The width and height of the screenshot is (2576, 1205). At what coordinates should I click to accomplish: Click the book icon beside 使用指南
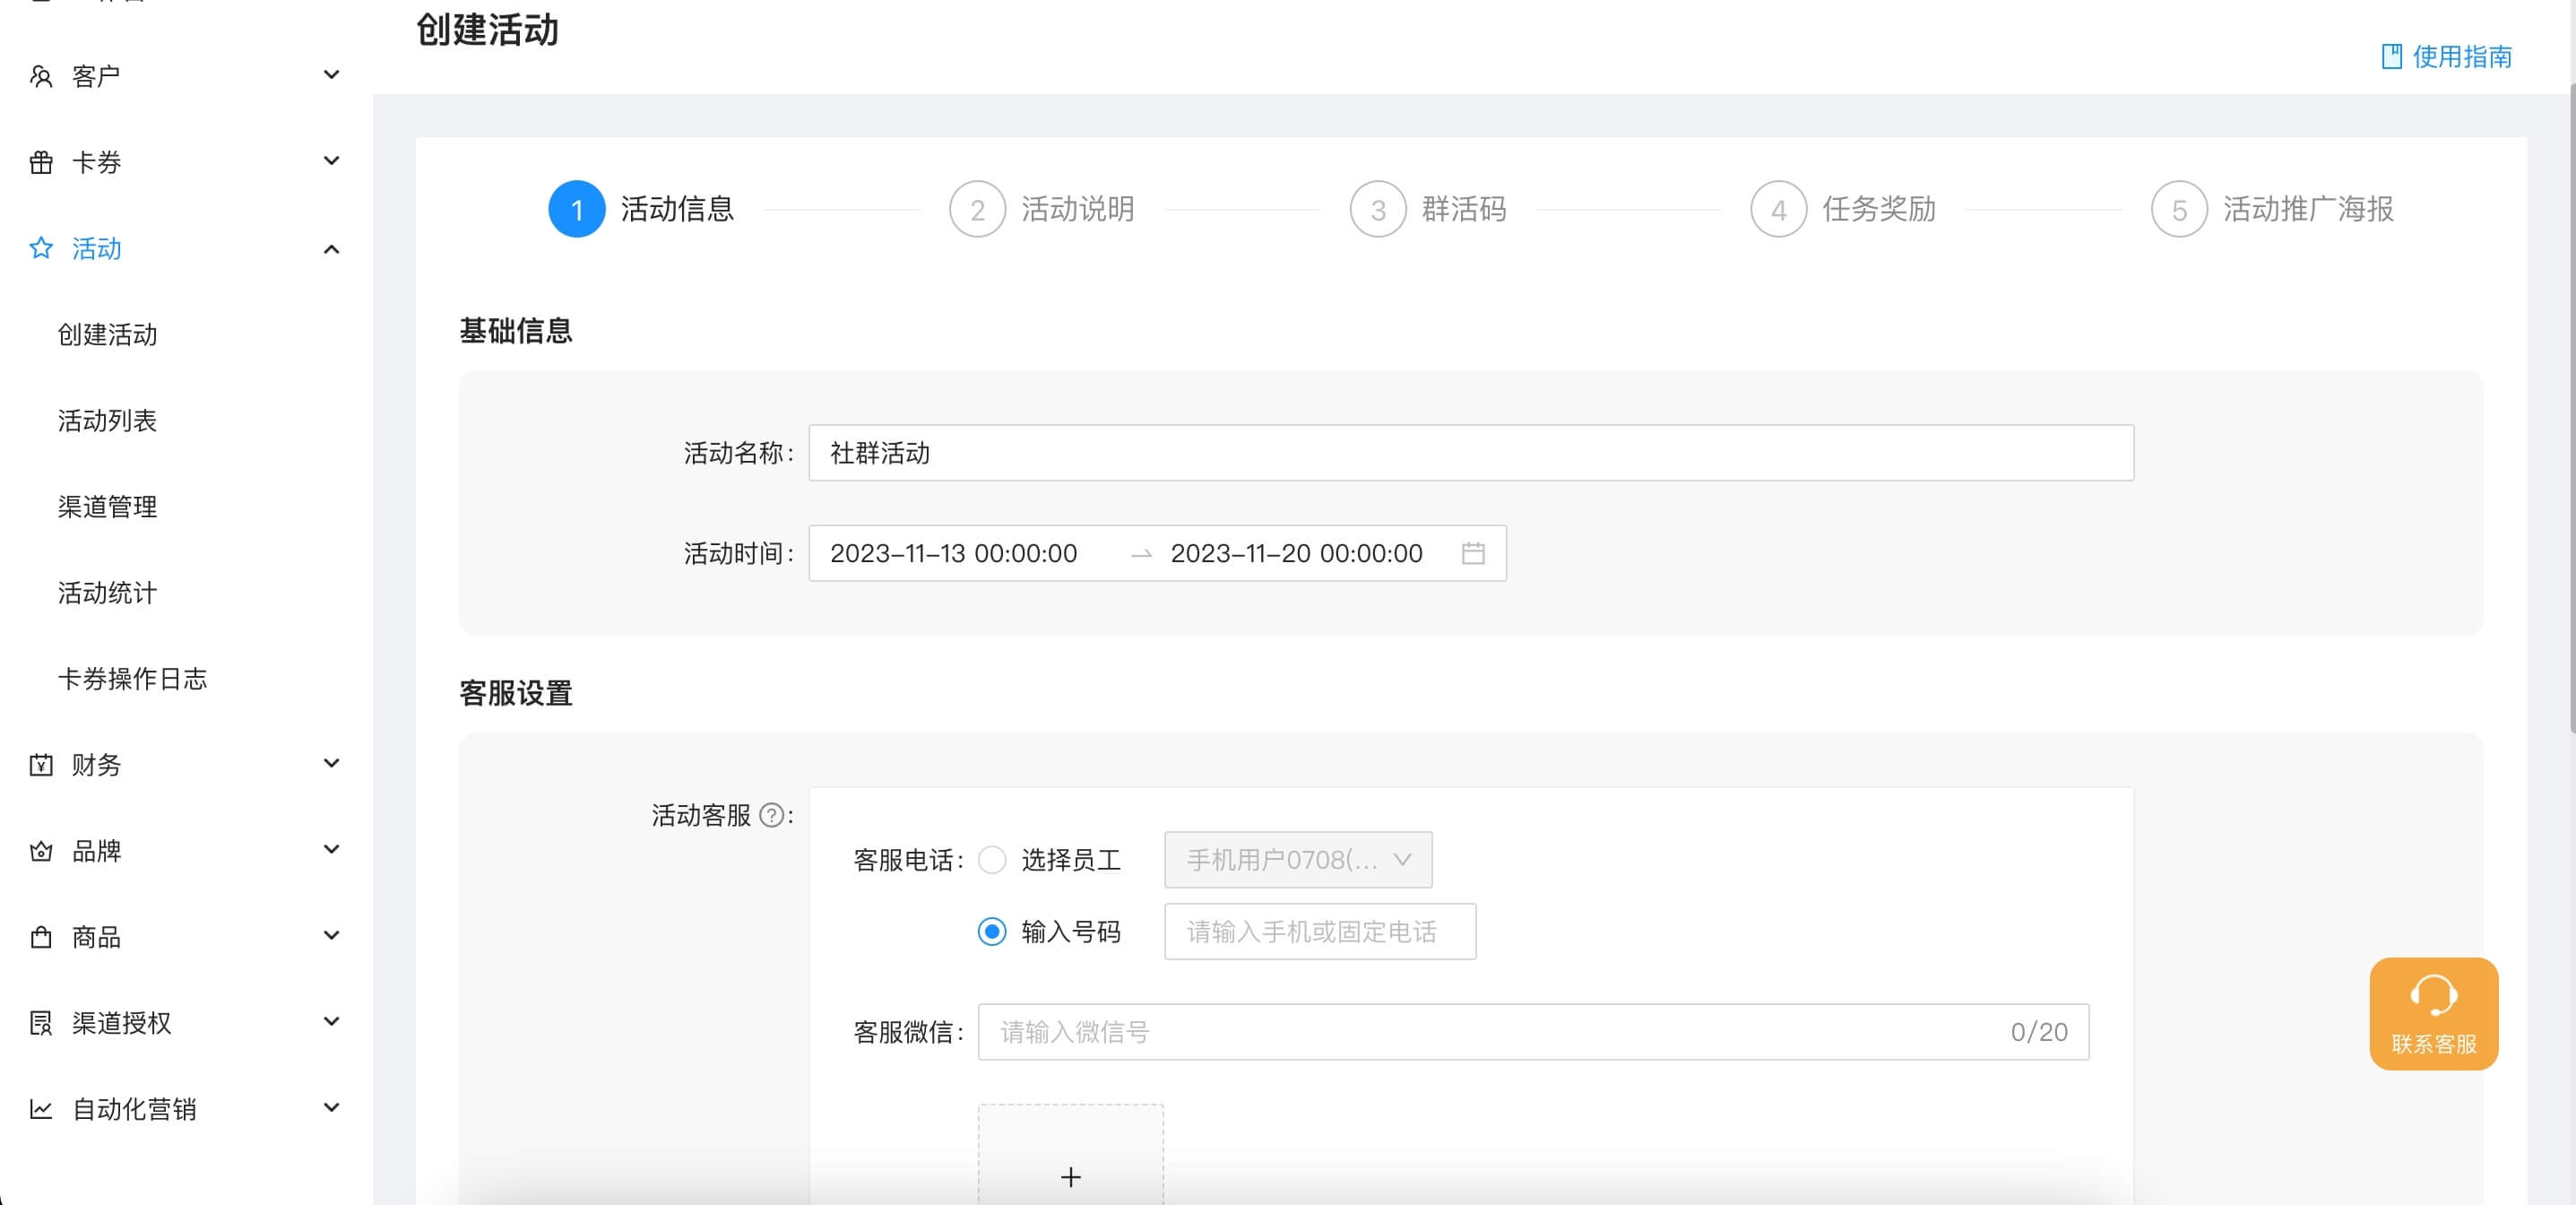[x=2391, y=56]
